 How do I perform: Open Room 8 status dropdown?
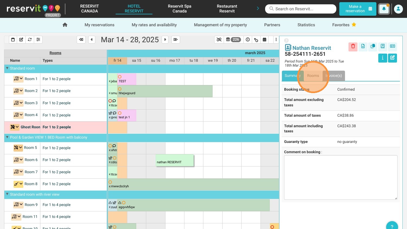[18, 184]
